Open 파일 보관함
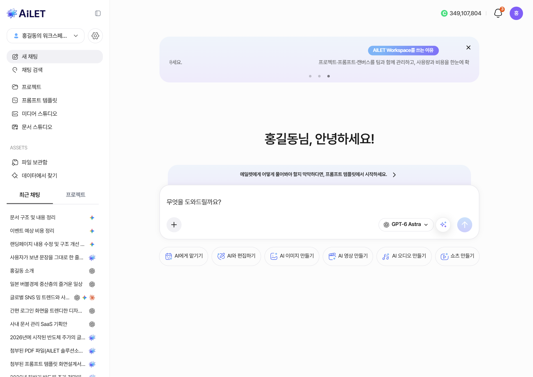Viewport: 533px width, 377px height. tap(55, 162)
